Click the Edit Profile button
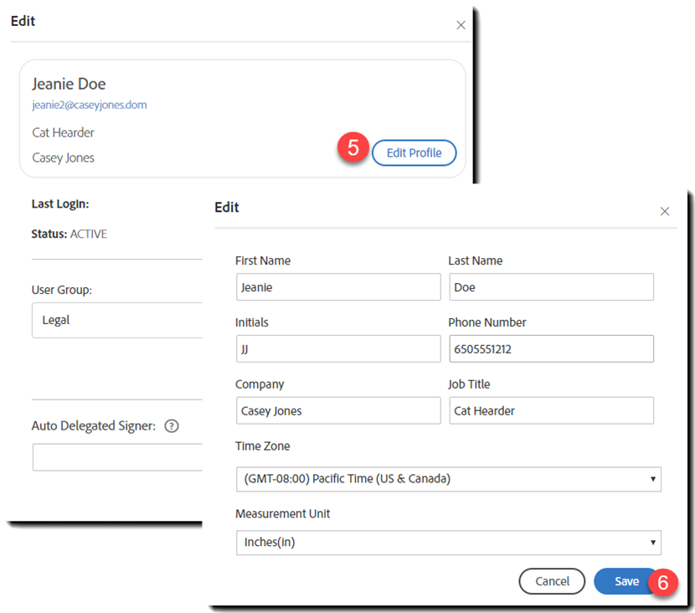This screenshot has height=613, width=695. click(414, 152)
